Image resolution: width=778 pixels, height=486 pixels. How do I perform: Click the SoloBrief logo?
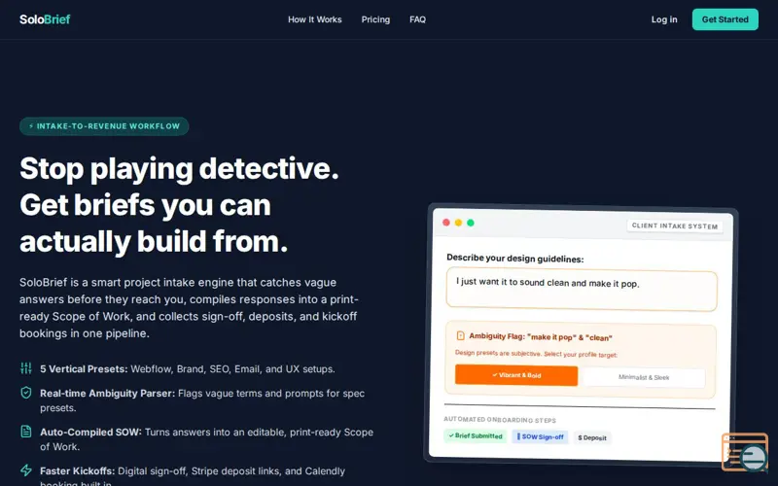45,19
